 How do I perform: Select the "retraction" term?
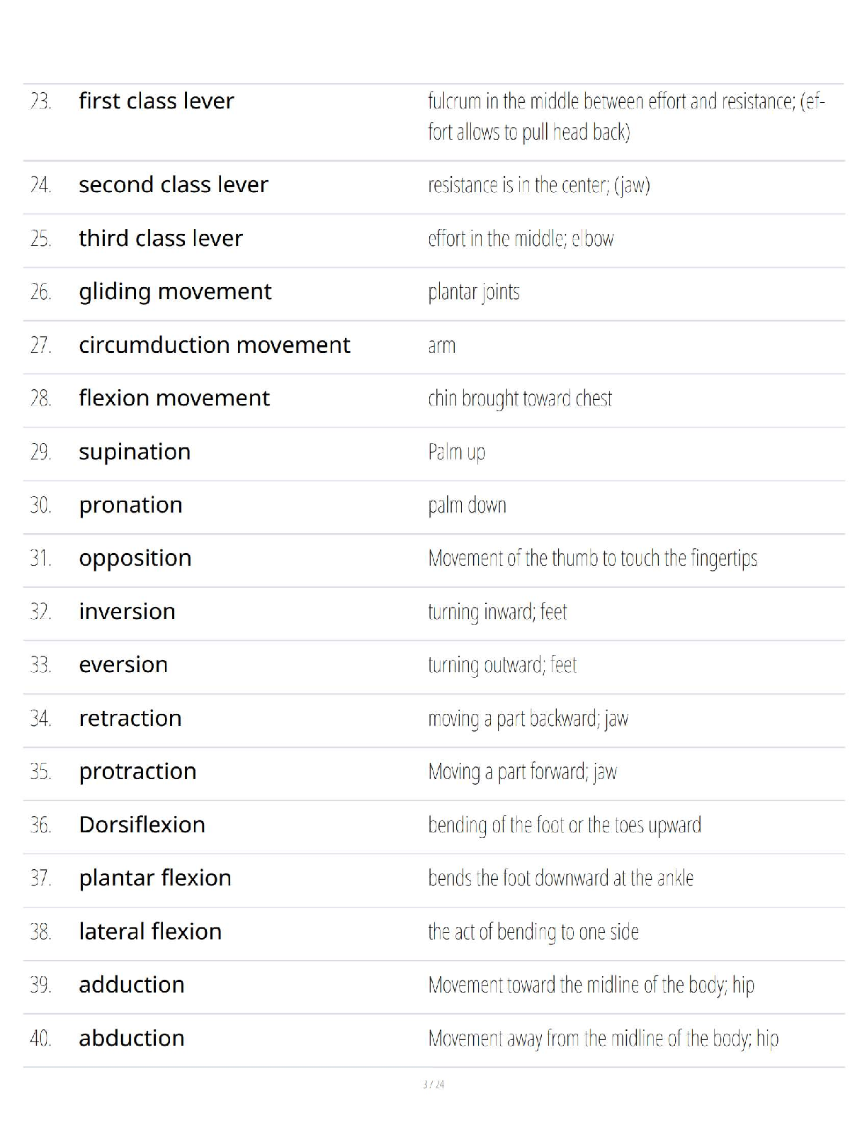click(x=130, y=718)
